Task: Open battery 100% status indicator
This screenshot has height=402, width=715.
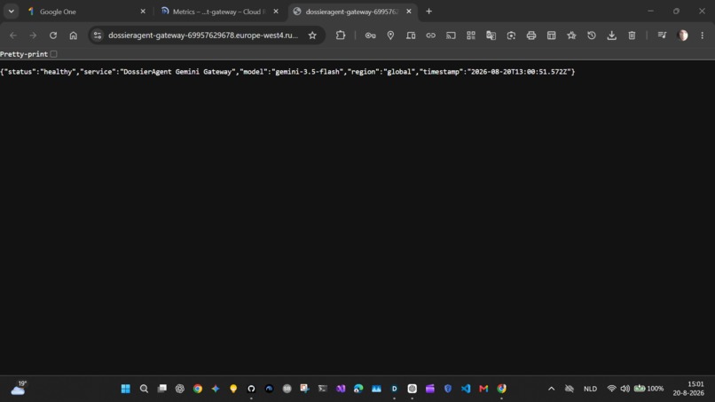Action: pos(648,389)
